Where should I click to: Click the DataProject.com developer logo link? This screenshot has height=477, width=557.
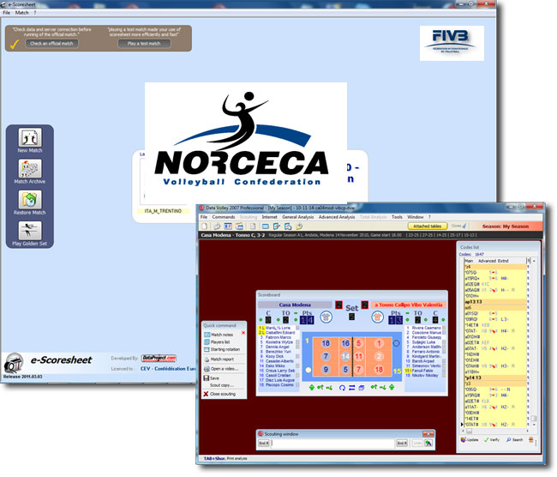[x=159, y=359]
